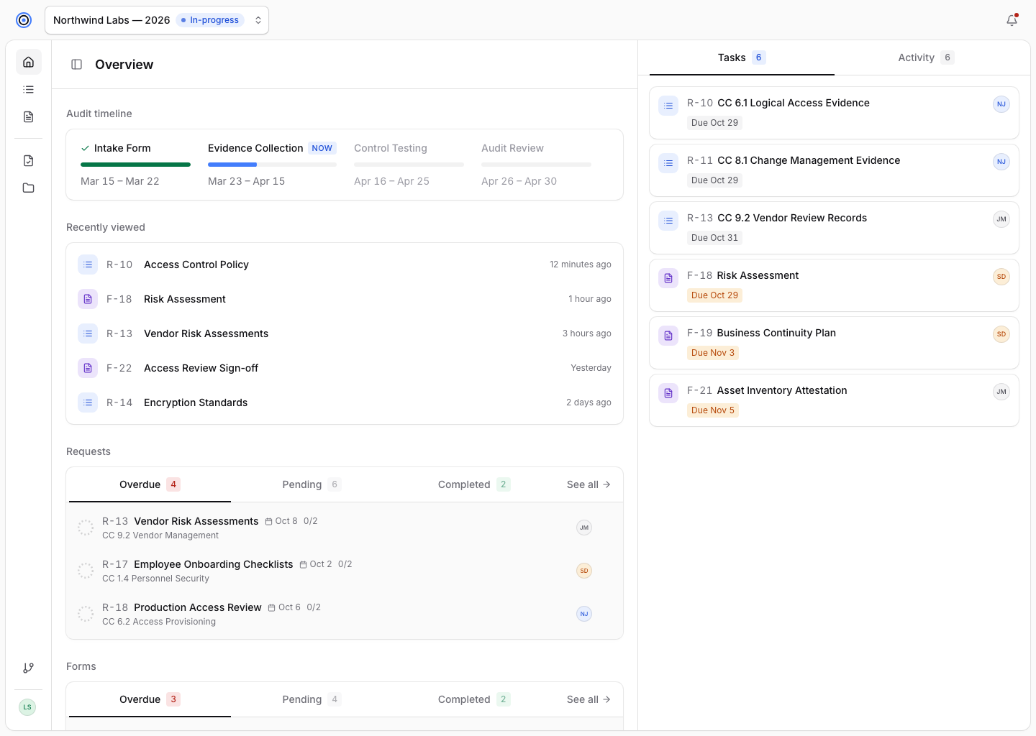The height and width of the screenshot is (736, 1036).
Task: Open the checked-file sidebar icon
Action: click(x=29, y=160)
